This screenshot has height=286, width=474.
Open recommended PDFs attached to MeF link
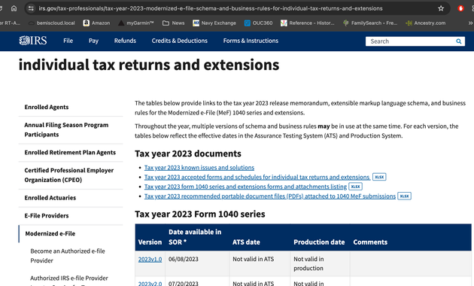click(x=270, y=196)
